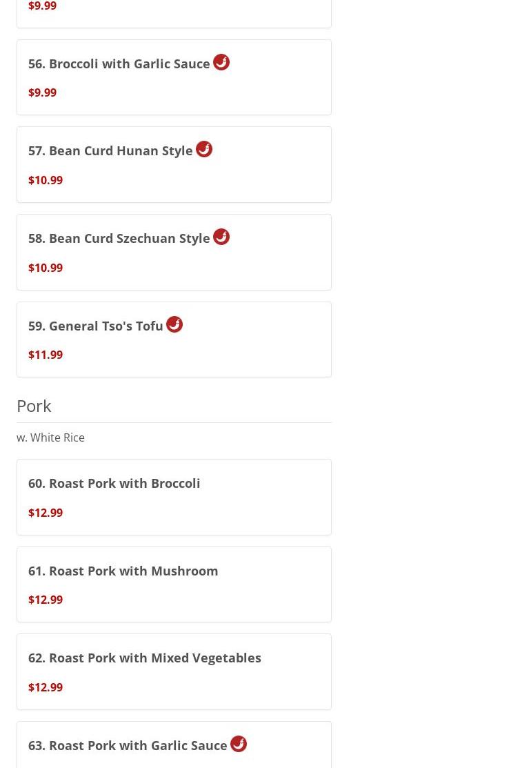Click the $9.99 price under Broccoli with Garlic Sauce
This screenshot has height=768, width=531.
[43, 92]
